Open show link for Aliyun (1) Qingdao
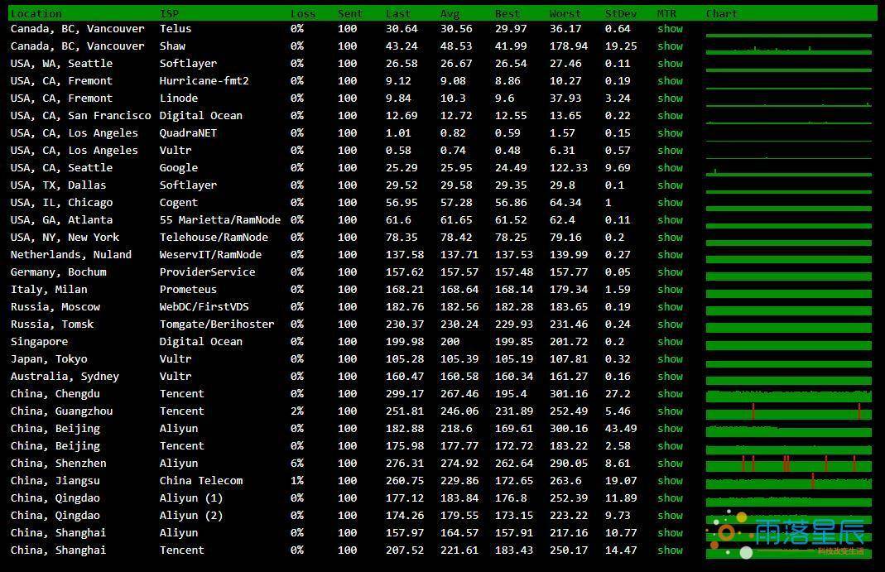This screenshot has width=885, height=572. click(x=670, y=498)
